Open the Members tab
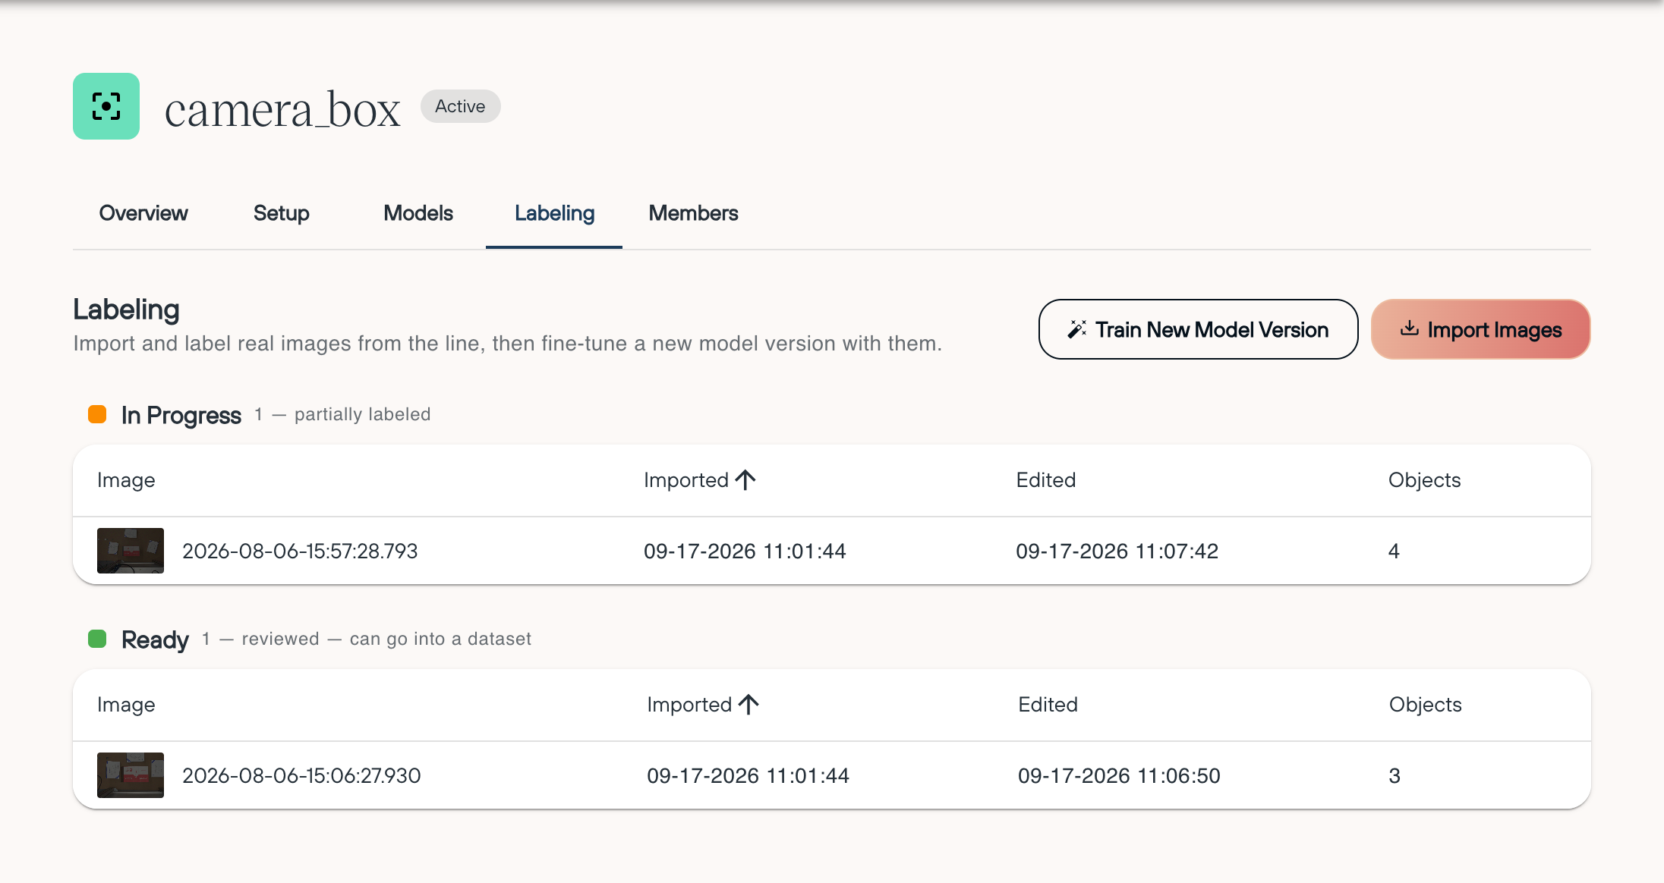1664x883 pixels. coord(693,213)
